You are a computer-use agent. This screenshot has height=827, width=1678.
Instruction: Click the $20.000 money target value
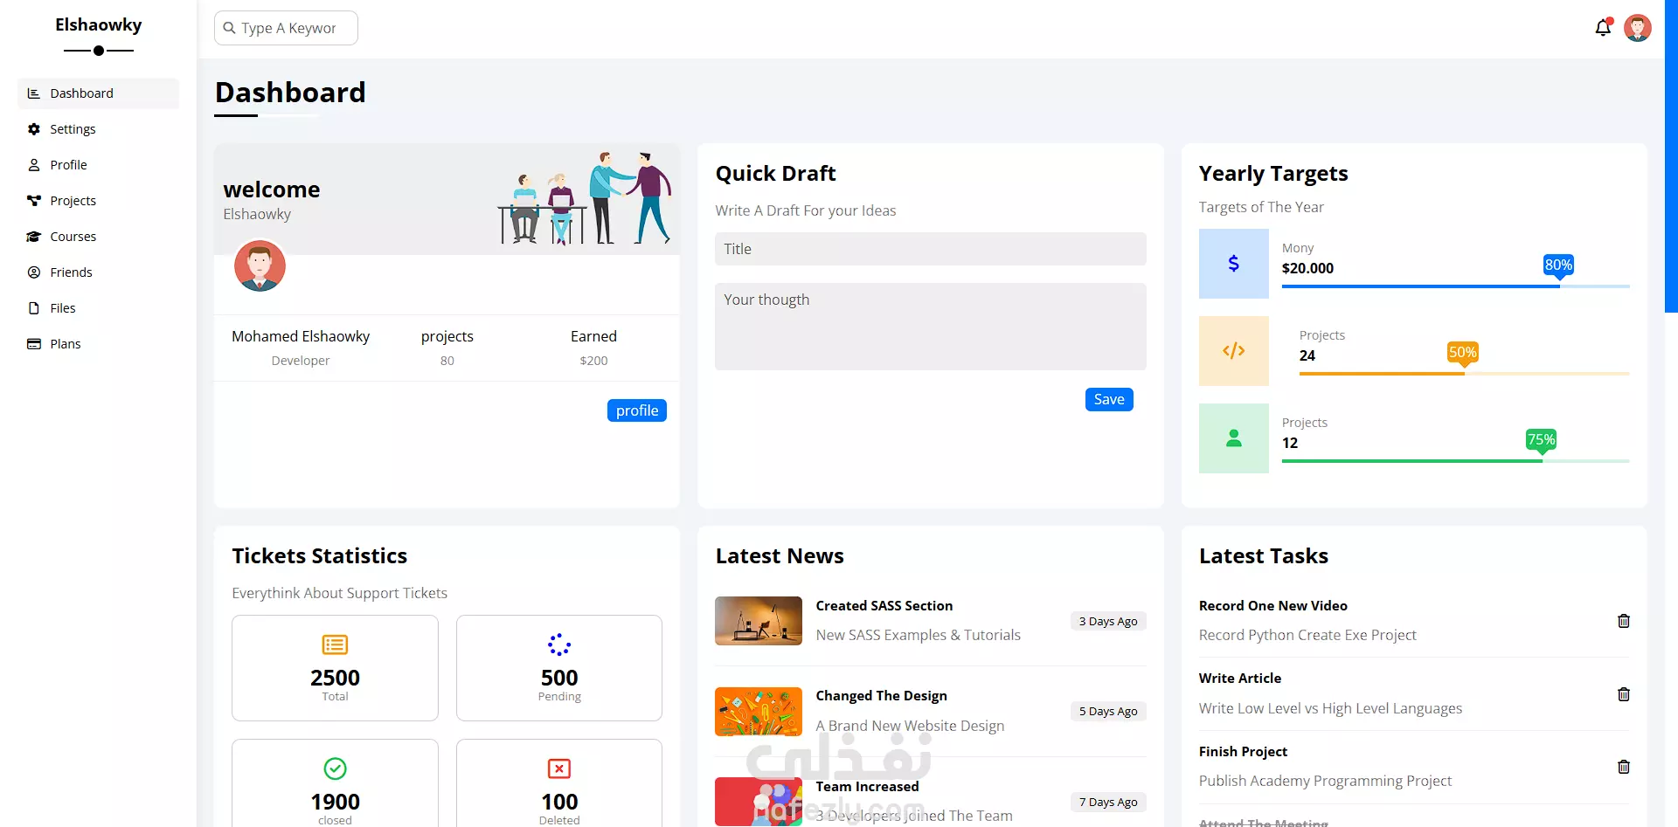click(1307, 268)
